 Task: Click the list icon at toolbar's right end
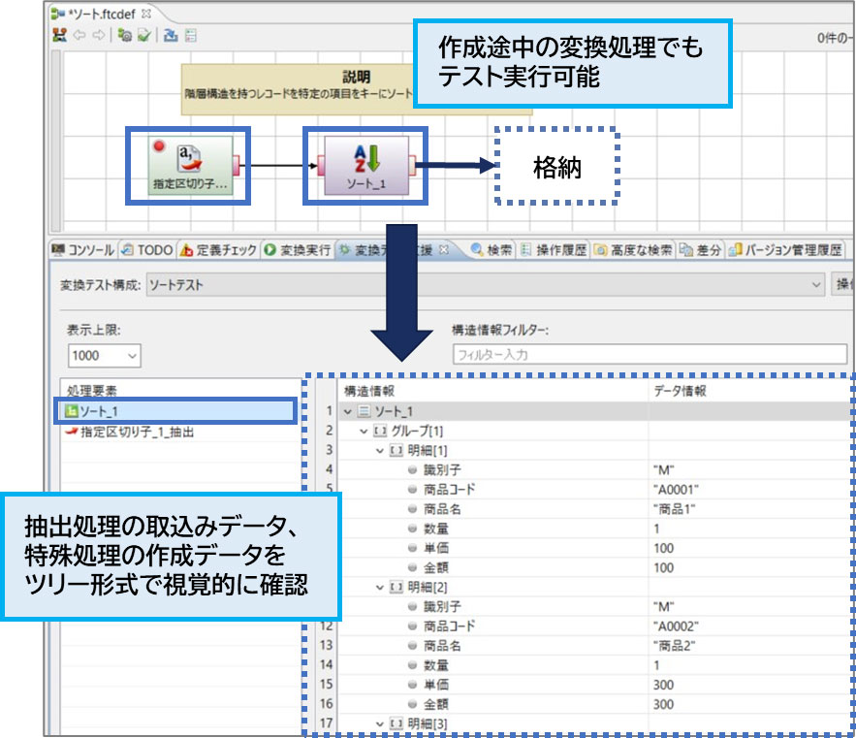(x=191, y=36)
